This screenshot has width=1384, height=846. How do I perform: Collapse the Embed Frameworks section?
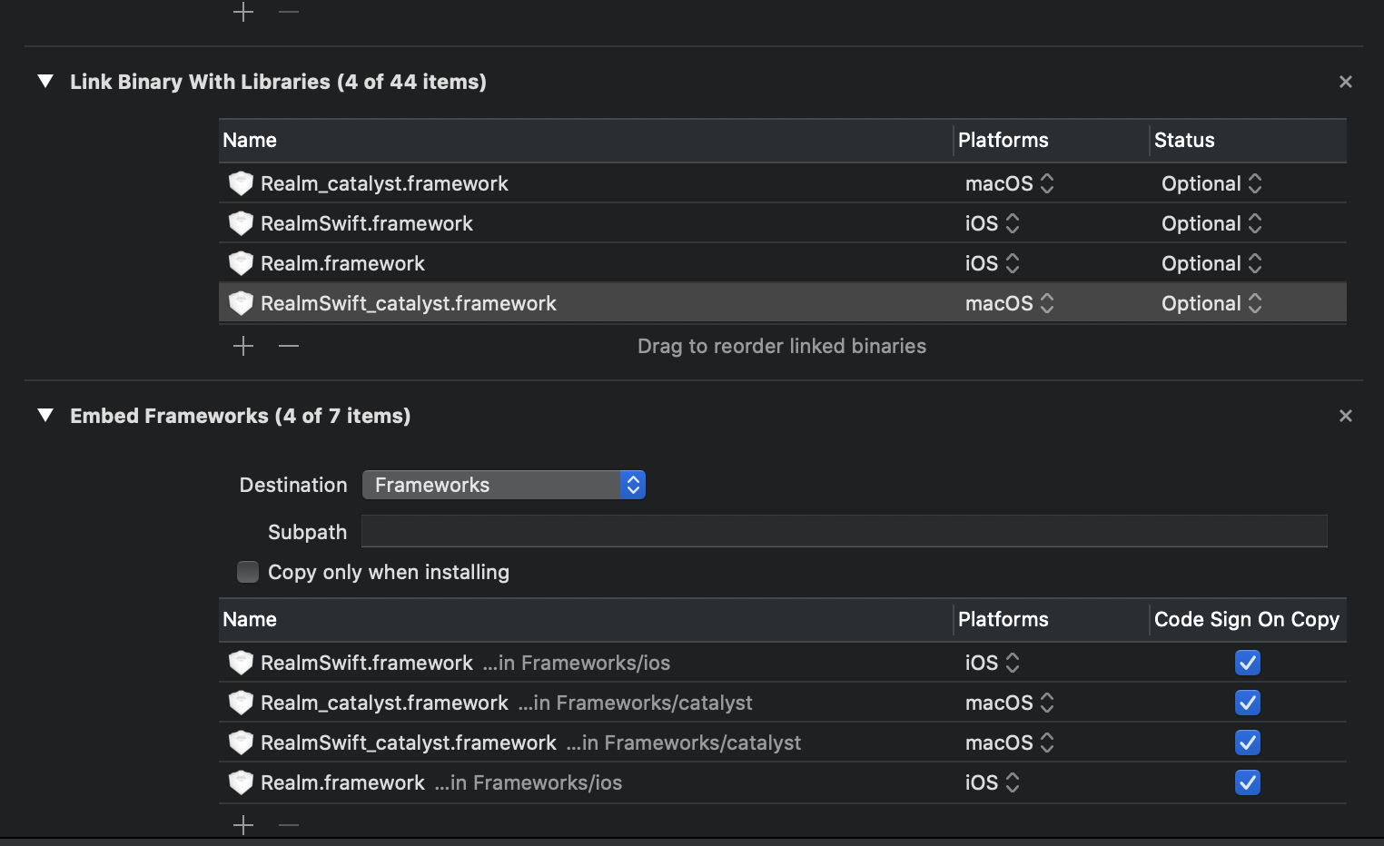45,416
